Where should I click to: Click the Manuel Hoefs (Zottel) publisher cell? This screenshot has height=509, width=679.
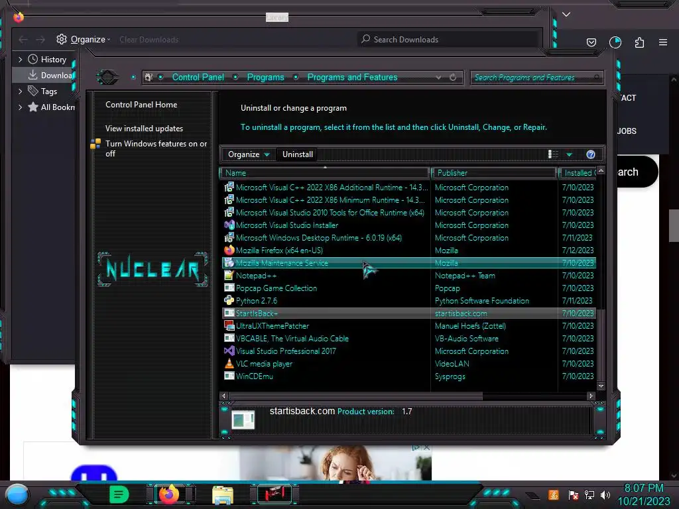470,325
